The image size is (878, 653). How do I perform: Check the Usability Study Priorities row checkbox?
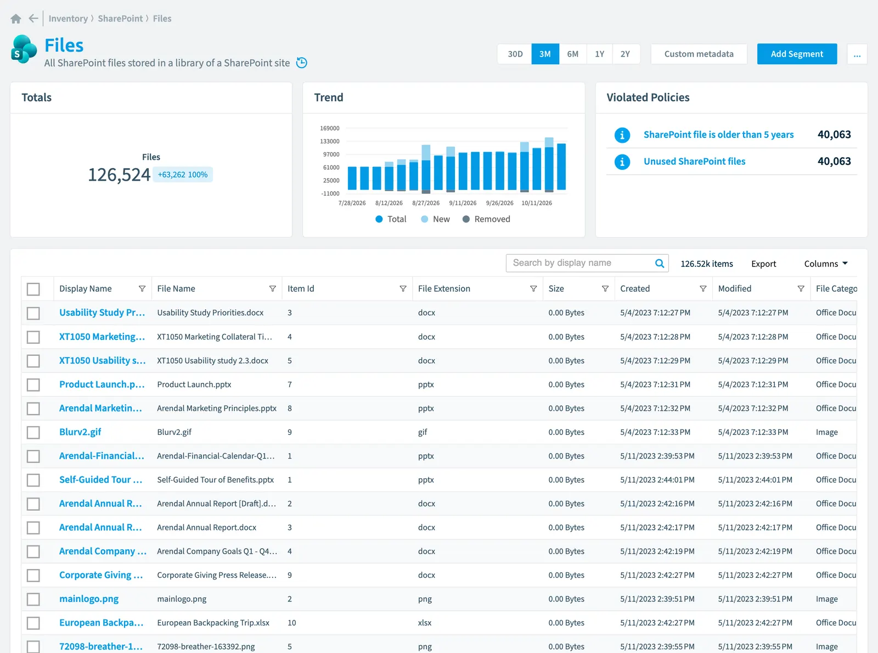pyautogui.click(x=33, y=313)
